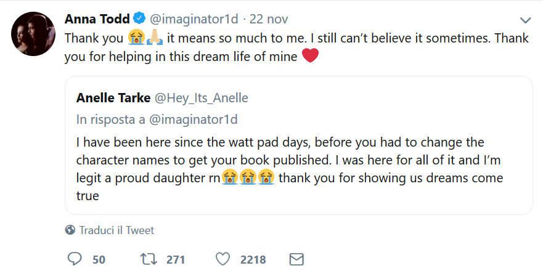543x271 pixels.
Task: Click the globe icon beside Traduci il Tweet
Action: click(x=70, y=230)
